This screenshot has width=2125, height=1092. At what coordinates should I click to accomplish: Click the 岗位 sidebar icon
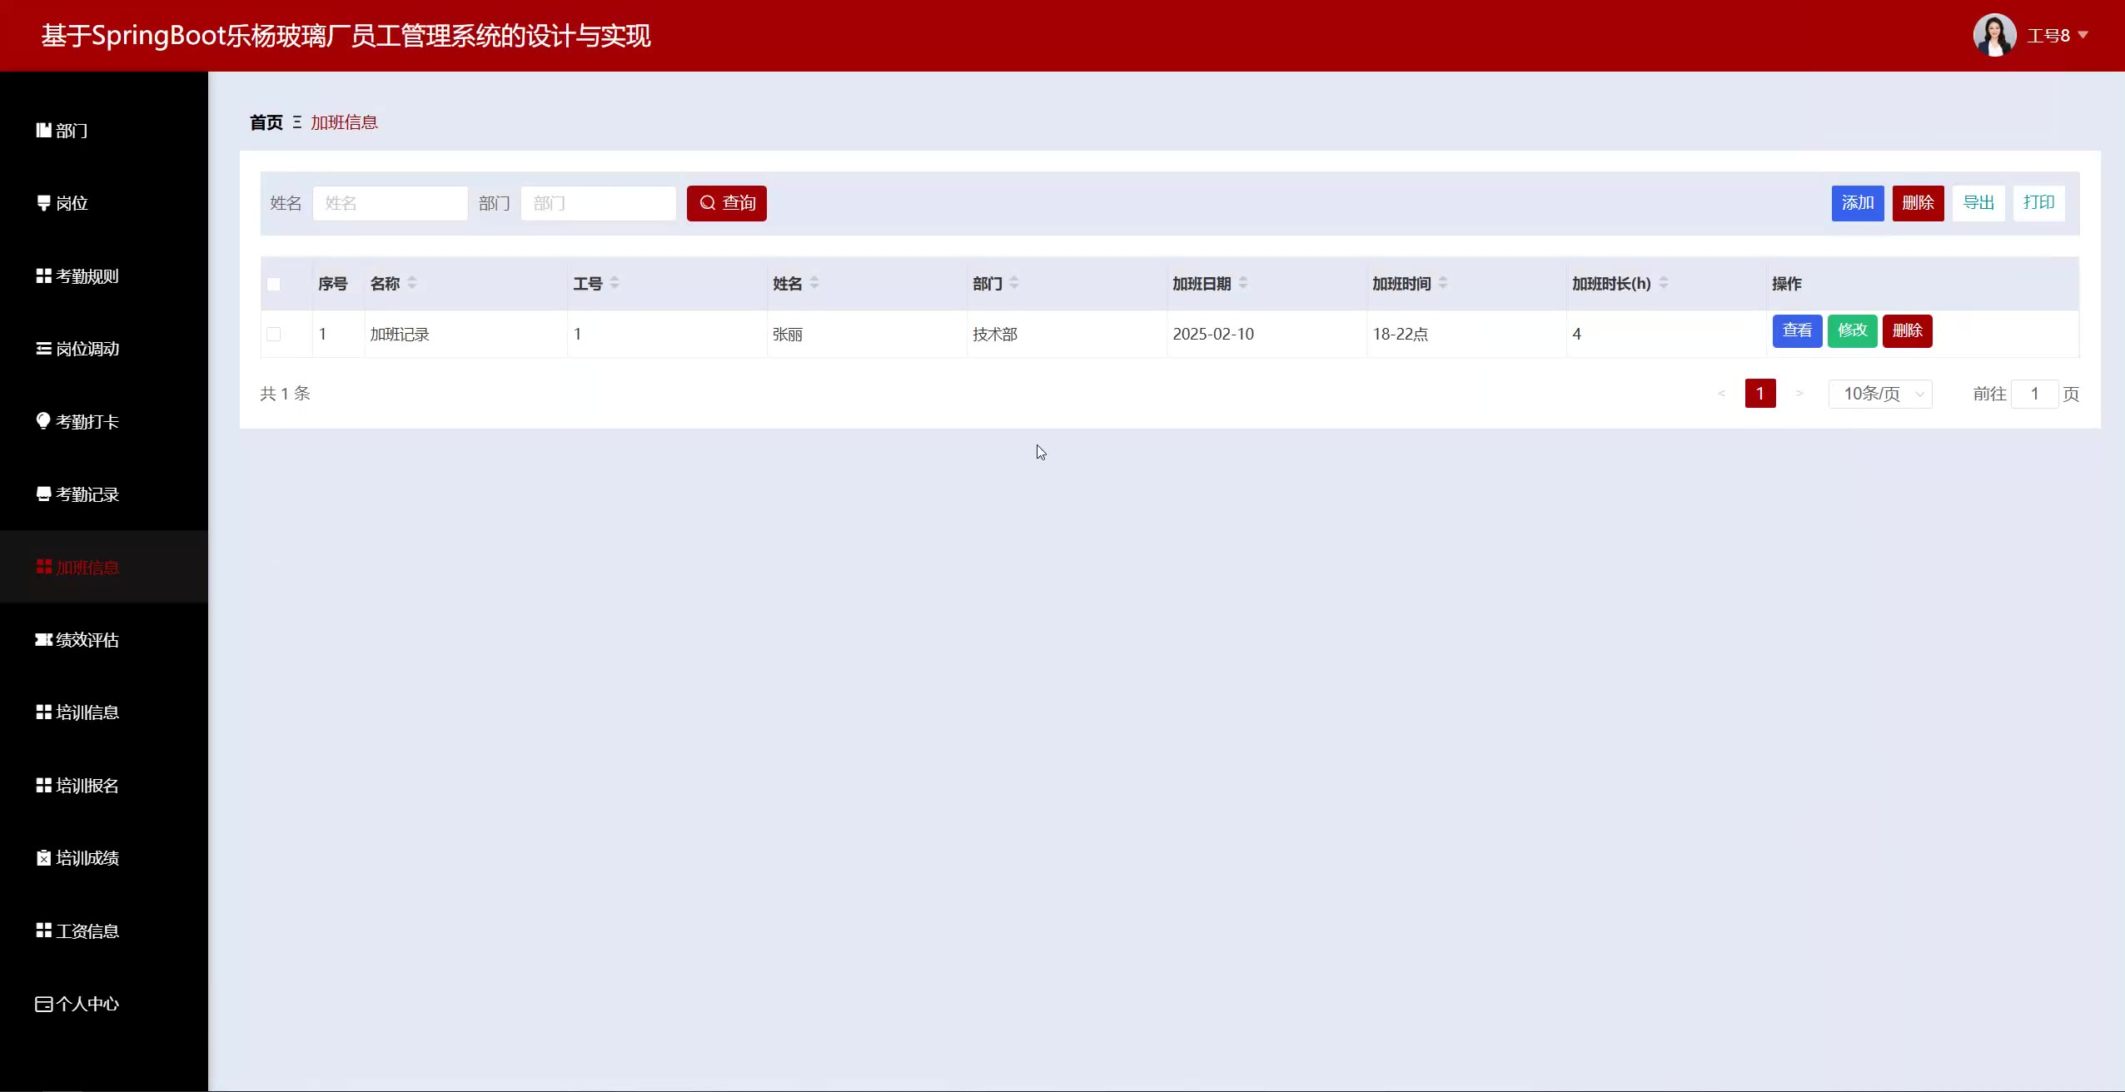point(43,202)
